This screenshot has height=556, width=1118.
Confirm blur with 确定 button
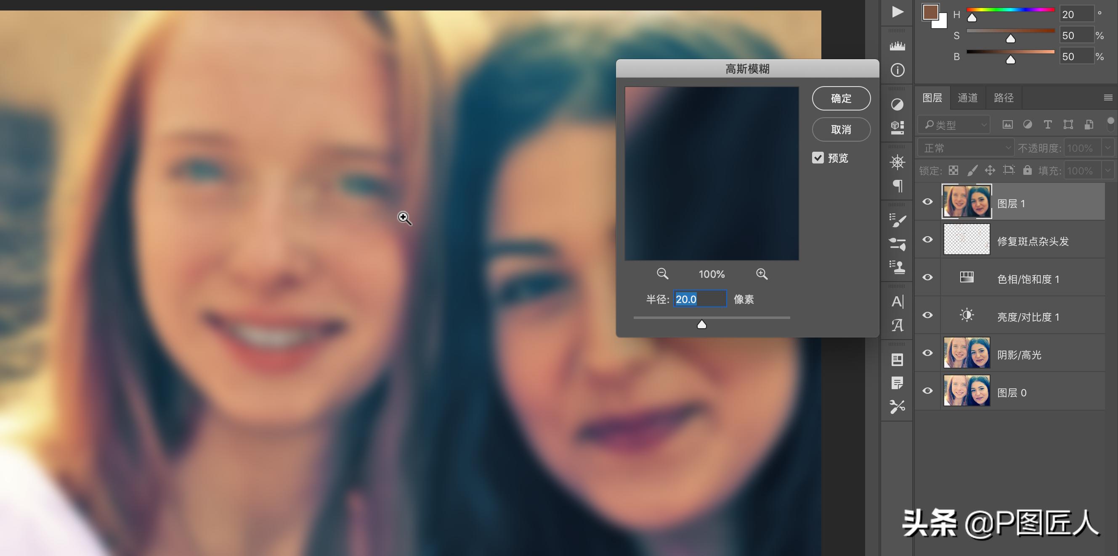tap(841, 98)
